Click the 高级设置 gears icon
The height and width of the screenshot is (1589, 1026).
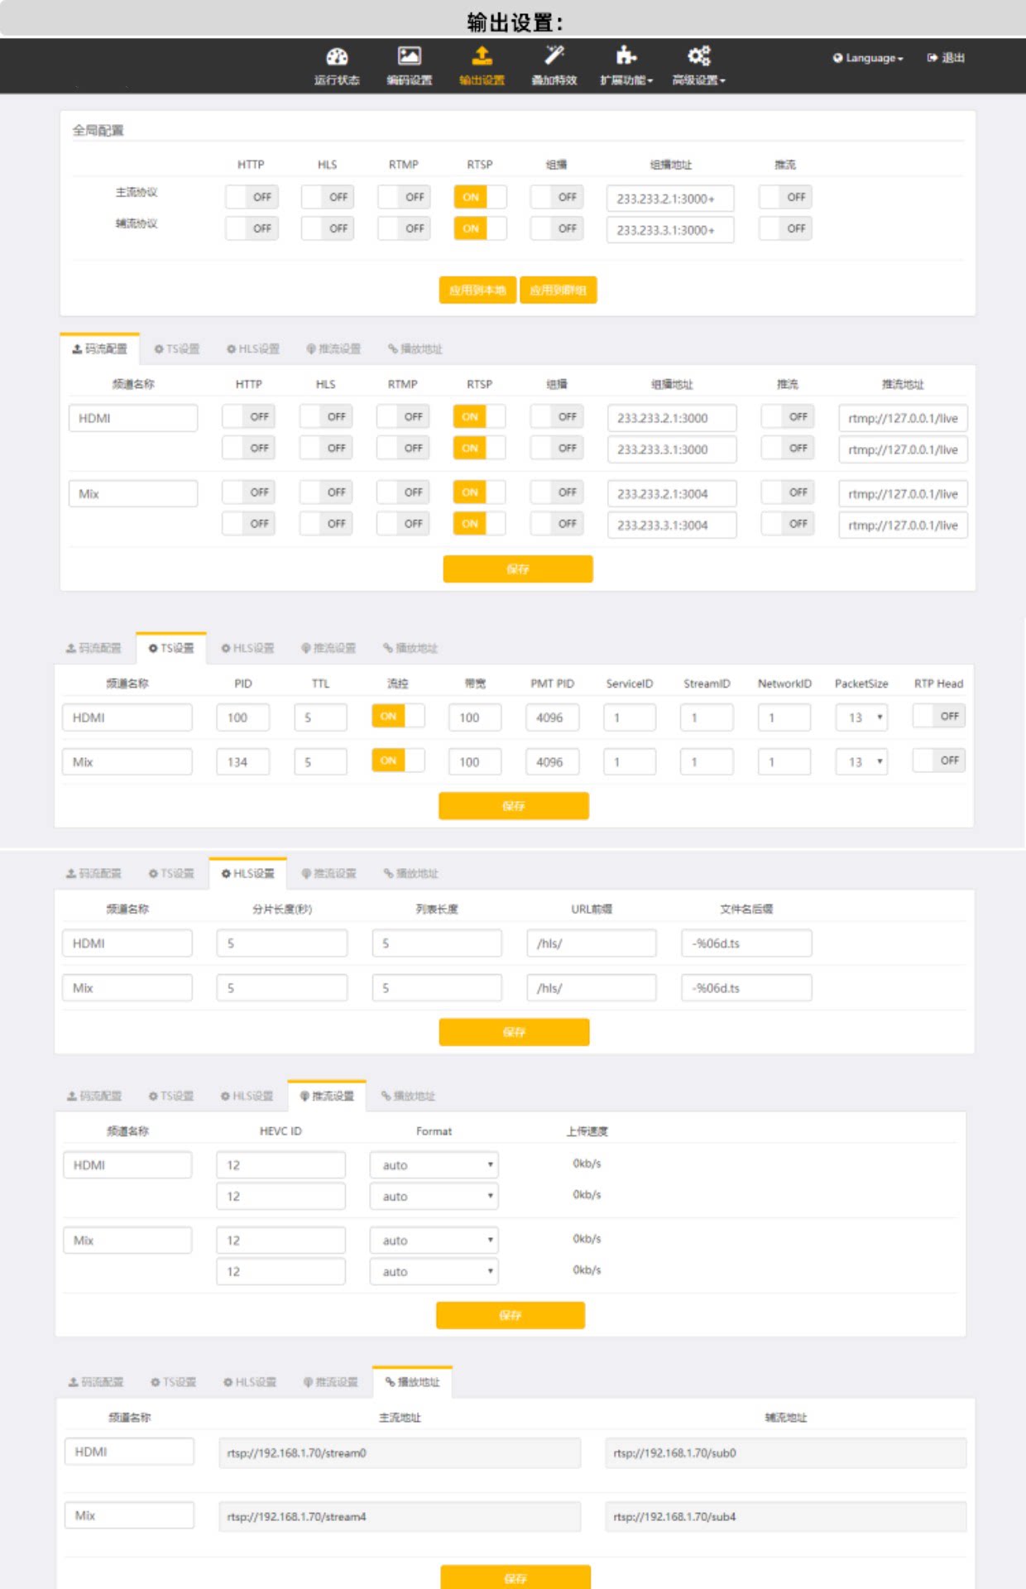pyautogui.click(x=699, y=55)
